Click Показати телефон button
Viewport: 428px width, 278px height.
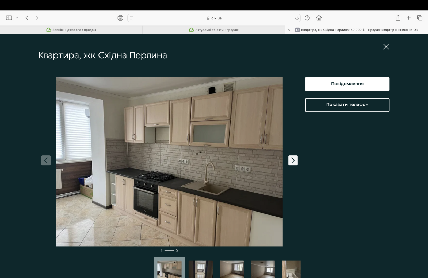click(x=347, y=105)
